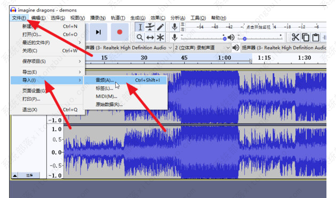
Task: Select the Draw pencil tool
Action: [160, 27]
